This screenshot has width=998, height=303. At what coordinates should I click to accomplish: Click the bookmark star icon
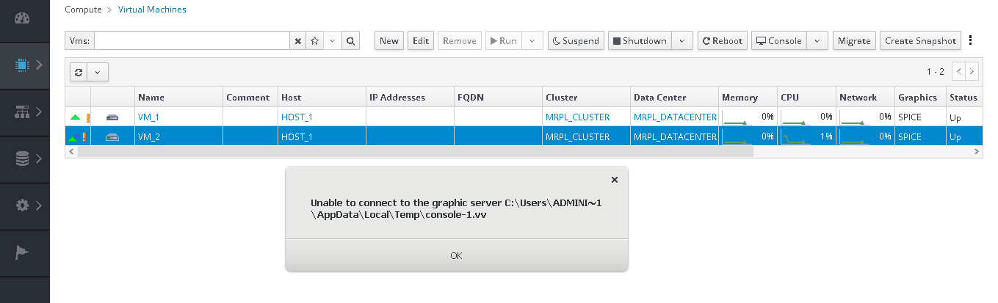[314, 41]
